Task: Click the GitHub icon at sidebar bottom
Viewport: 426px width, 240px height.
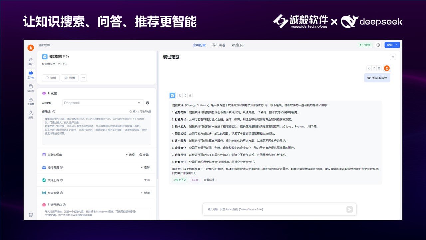Action: pos(31,215)
